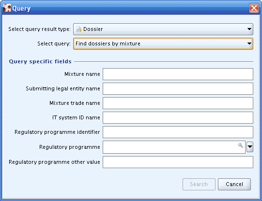Open the 'Find dossiers by mixture' combo box
262x201 pixels.
(163, 43)
